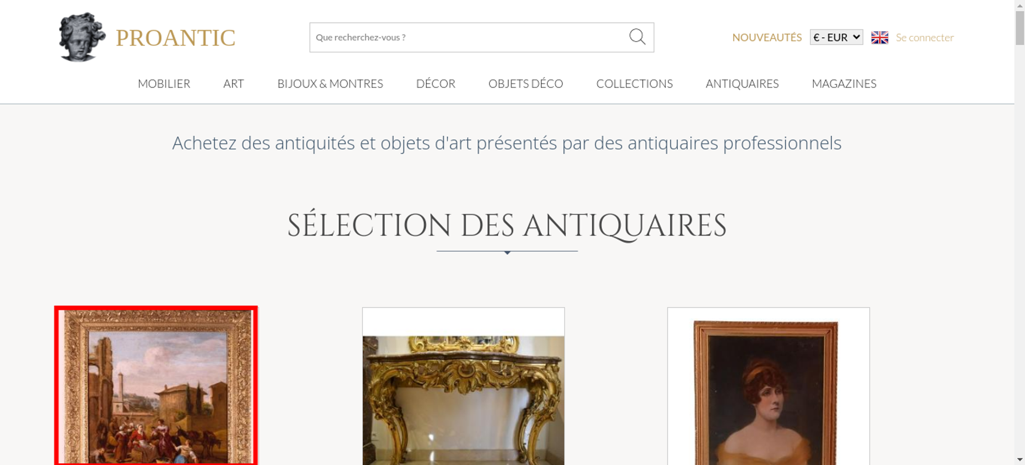The image size is (1025, 465).
Task: Click the magnifying glass search icon
Action: (637, 37)
